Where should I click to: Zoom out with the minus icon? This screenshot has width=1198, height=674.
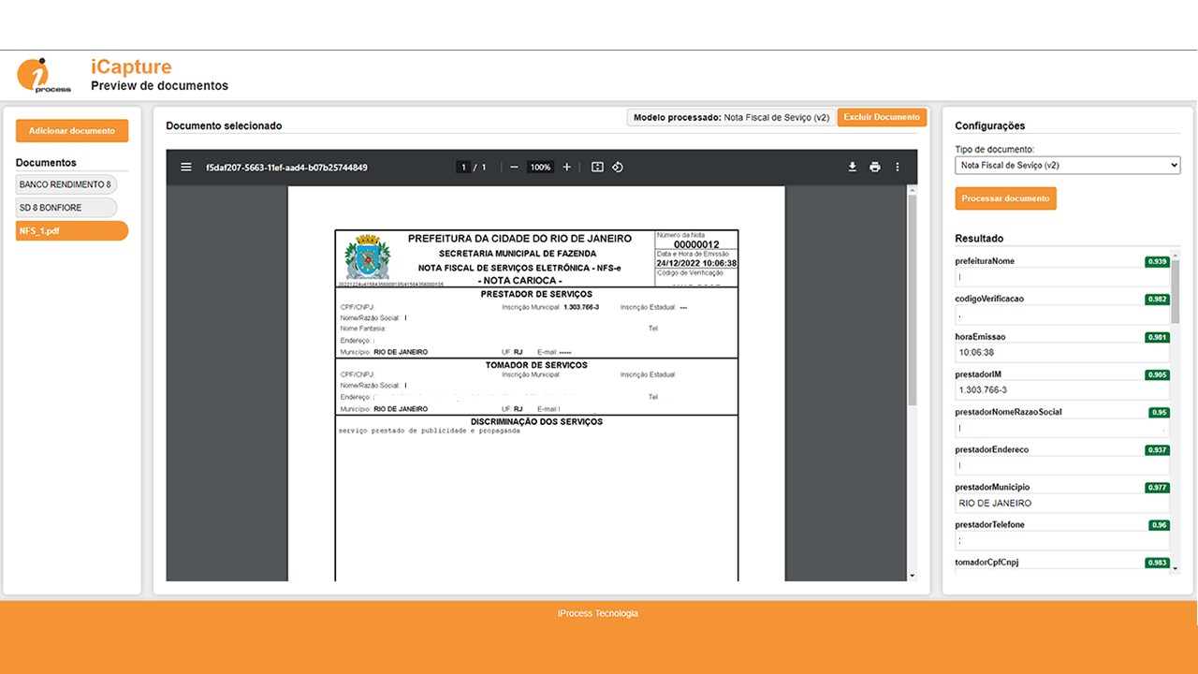click(x=514, y=168)
